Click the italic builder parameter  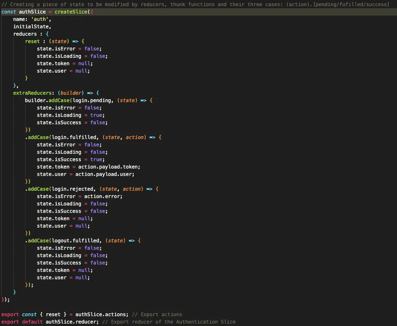pyautogui.click(x=72, y=93)
